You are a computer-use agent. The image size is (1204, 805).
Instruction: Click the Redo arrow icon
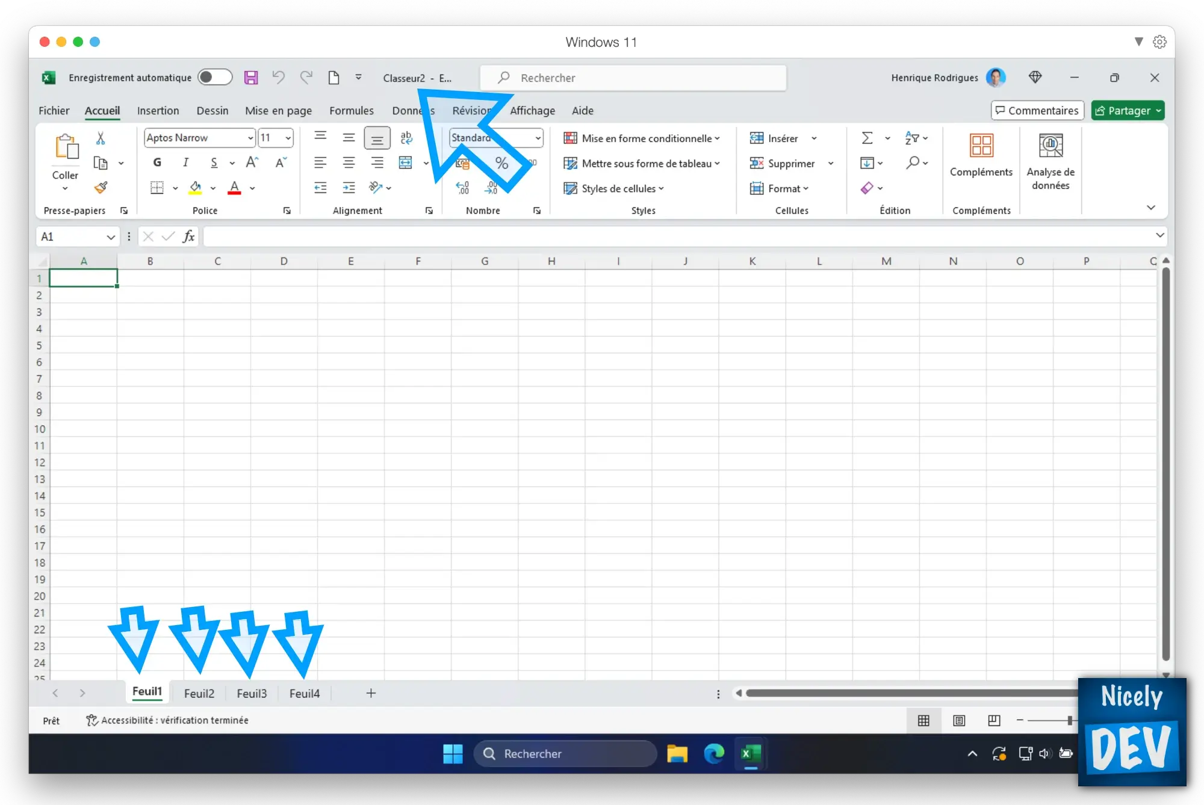(x=306, y=77)
